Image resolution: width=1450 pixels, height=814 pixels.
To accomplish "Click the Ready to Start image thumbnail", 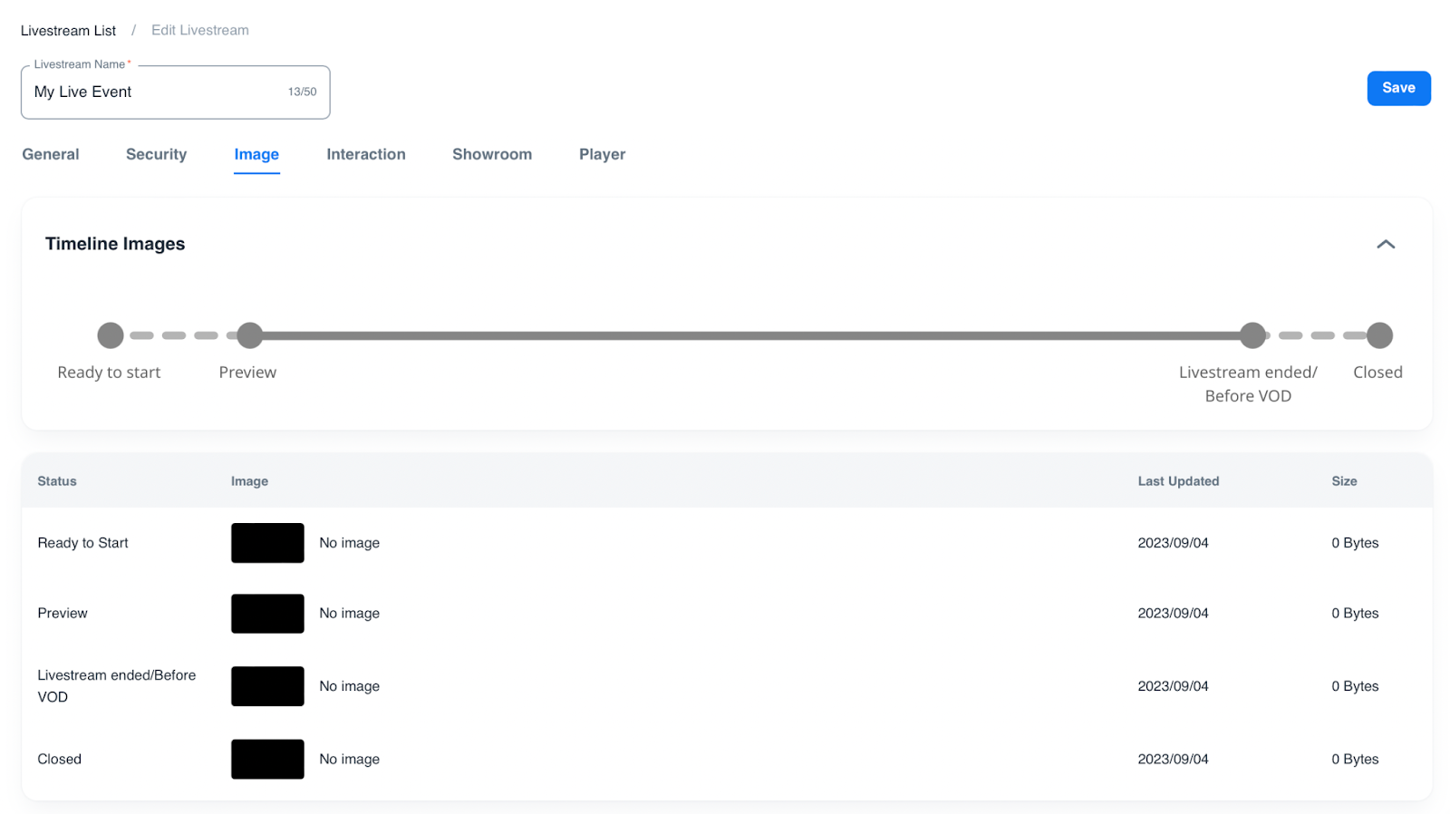I will (x=267, y=543).
